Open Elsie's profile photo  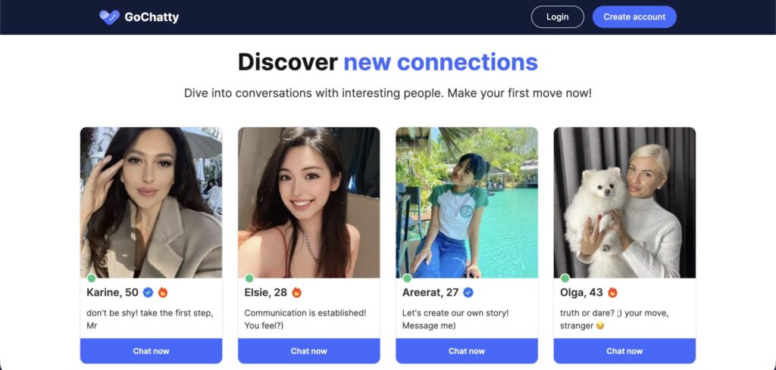(x=309, y=203)
